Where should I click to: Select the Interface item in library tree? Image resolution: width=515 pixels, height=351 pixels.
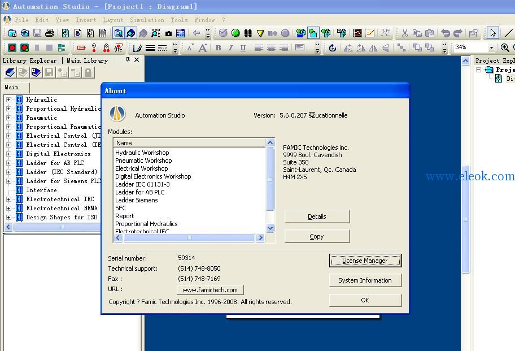(x=41, y=190)
